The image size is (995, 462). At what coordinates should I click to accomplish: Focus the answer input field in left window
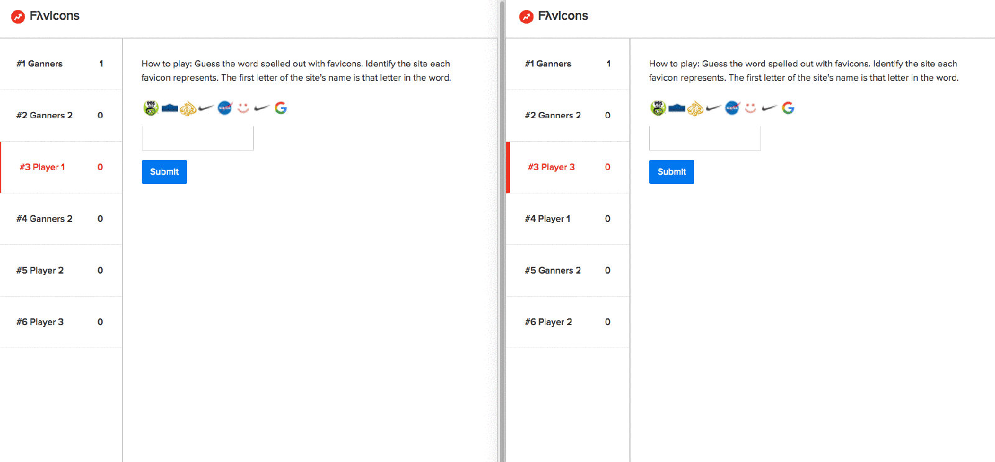pos(198,138)
